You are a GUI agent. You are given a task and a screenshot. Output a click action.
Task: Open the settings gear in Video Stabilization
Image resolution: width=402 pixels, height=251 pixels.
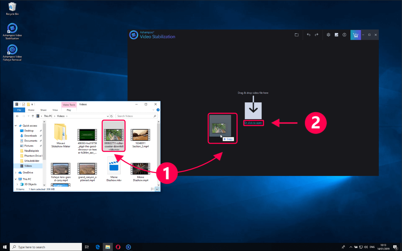click(329, 35)
